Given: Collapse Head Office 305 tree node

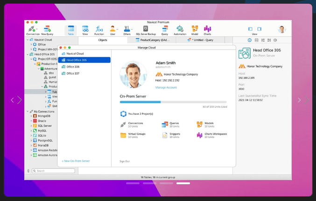Looking at the screenshot, I should [x=28, y=54].
